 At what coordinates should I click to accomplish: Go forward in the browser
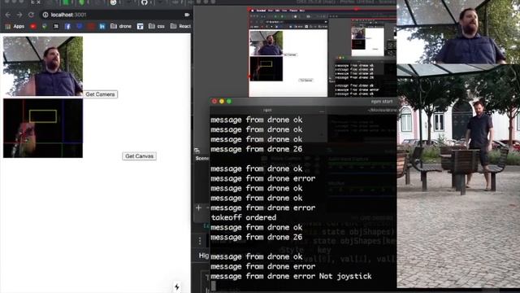(x=19, y=15)
